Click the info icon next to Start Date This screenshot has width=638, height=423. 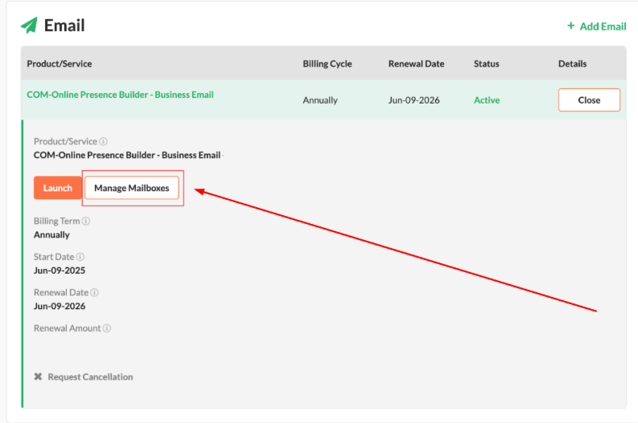point(80,257)
